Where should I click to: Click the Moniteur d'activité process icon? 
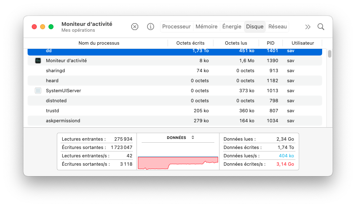[38, 61]
